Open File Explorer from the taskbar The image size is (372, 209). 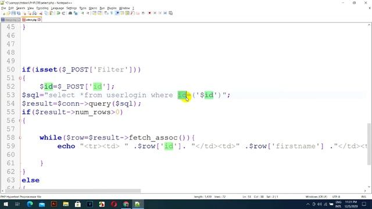click(66, 204)
